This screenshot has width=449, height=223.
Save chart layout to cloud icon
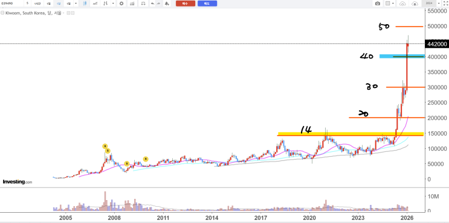(x=415, y=4)
